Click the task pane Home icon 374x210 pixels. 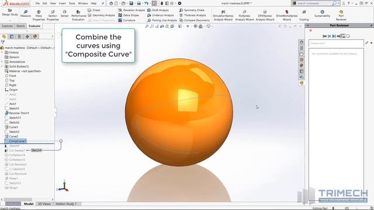click(302, 42)
